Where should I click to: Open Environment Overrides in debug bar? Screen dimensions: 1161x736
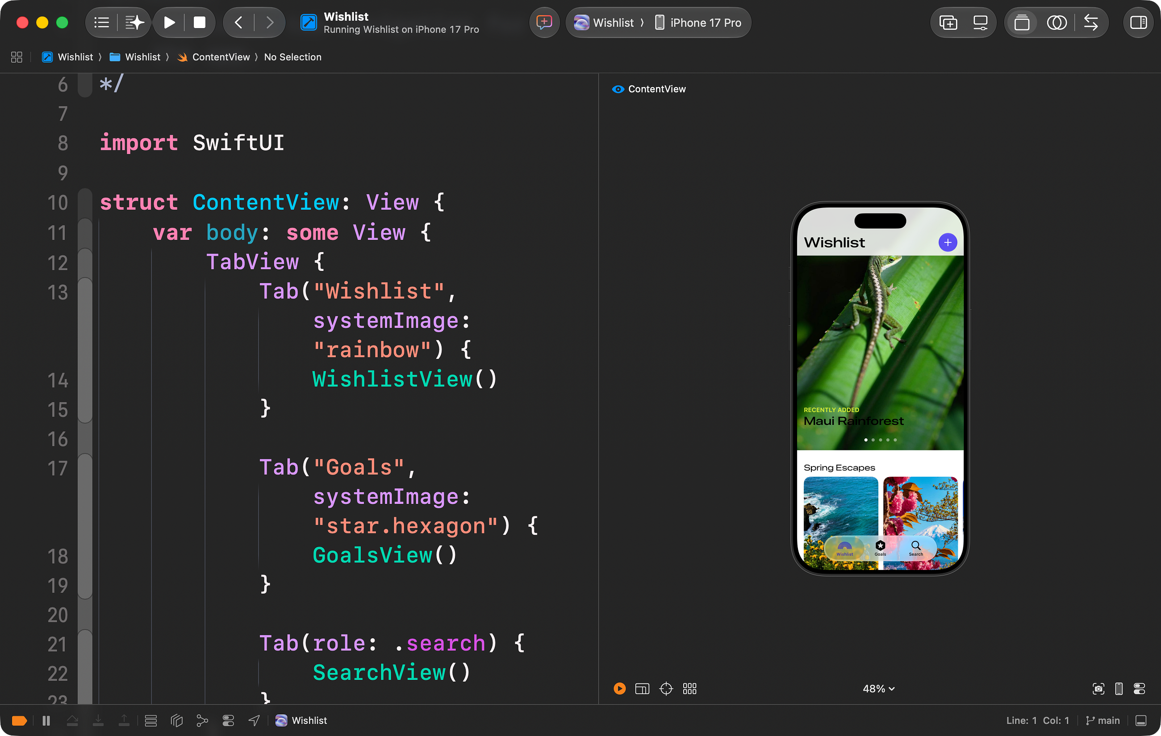pyautogui.click(x=228, y=720)
